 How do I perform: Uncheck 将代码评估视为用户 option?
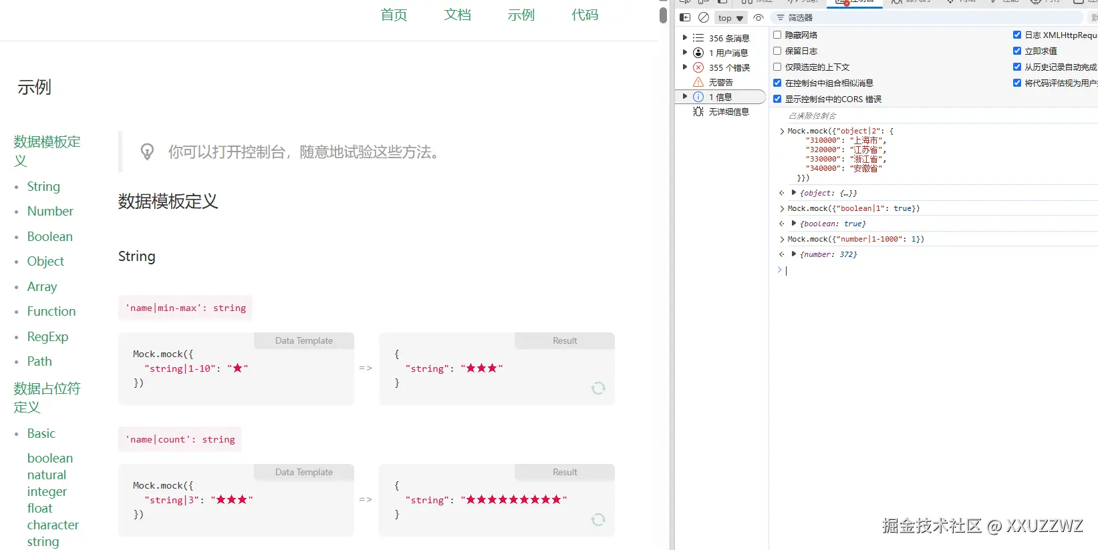1017,83
